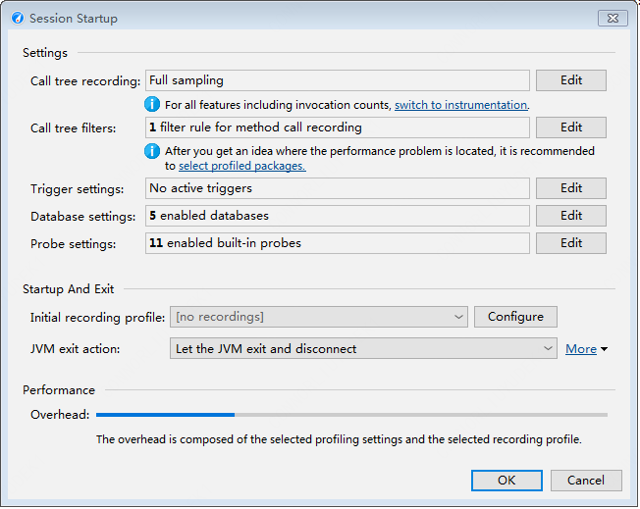The image size is (640, 509).
Task: Click the 'Trigger settings:' label
Action: pos(78,189)
